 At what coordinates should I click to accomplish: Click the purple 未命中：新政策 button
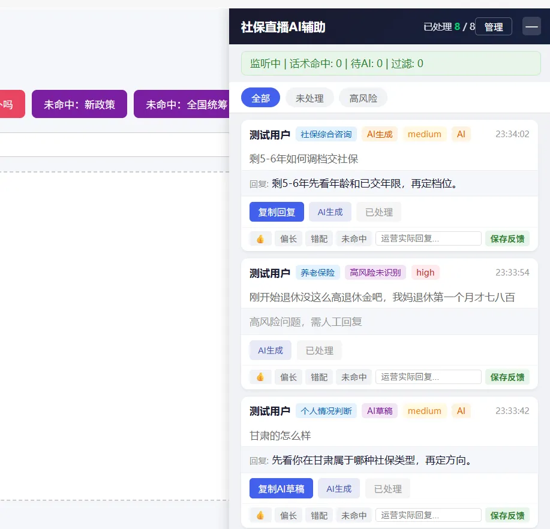79,104
